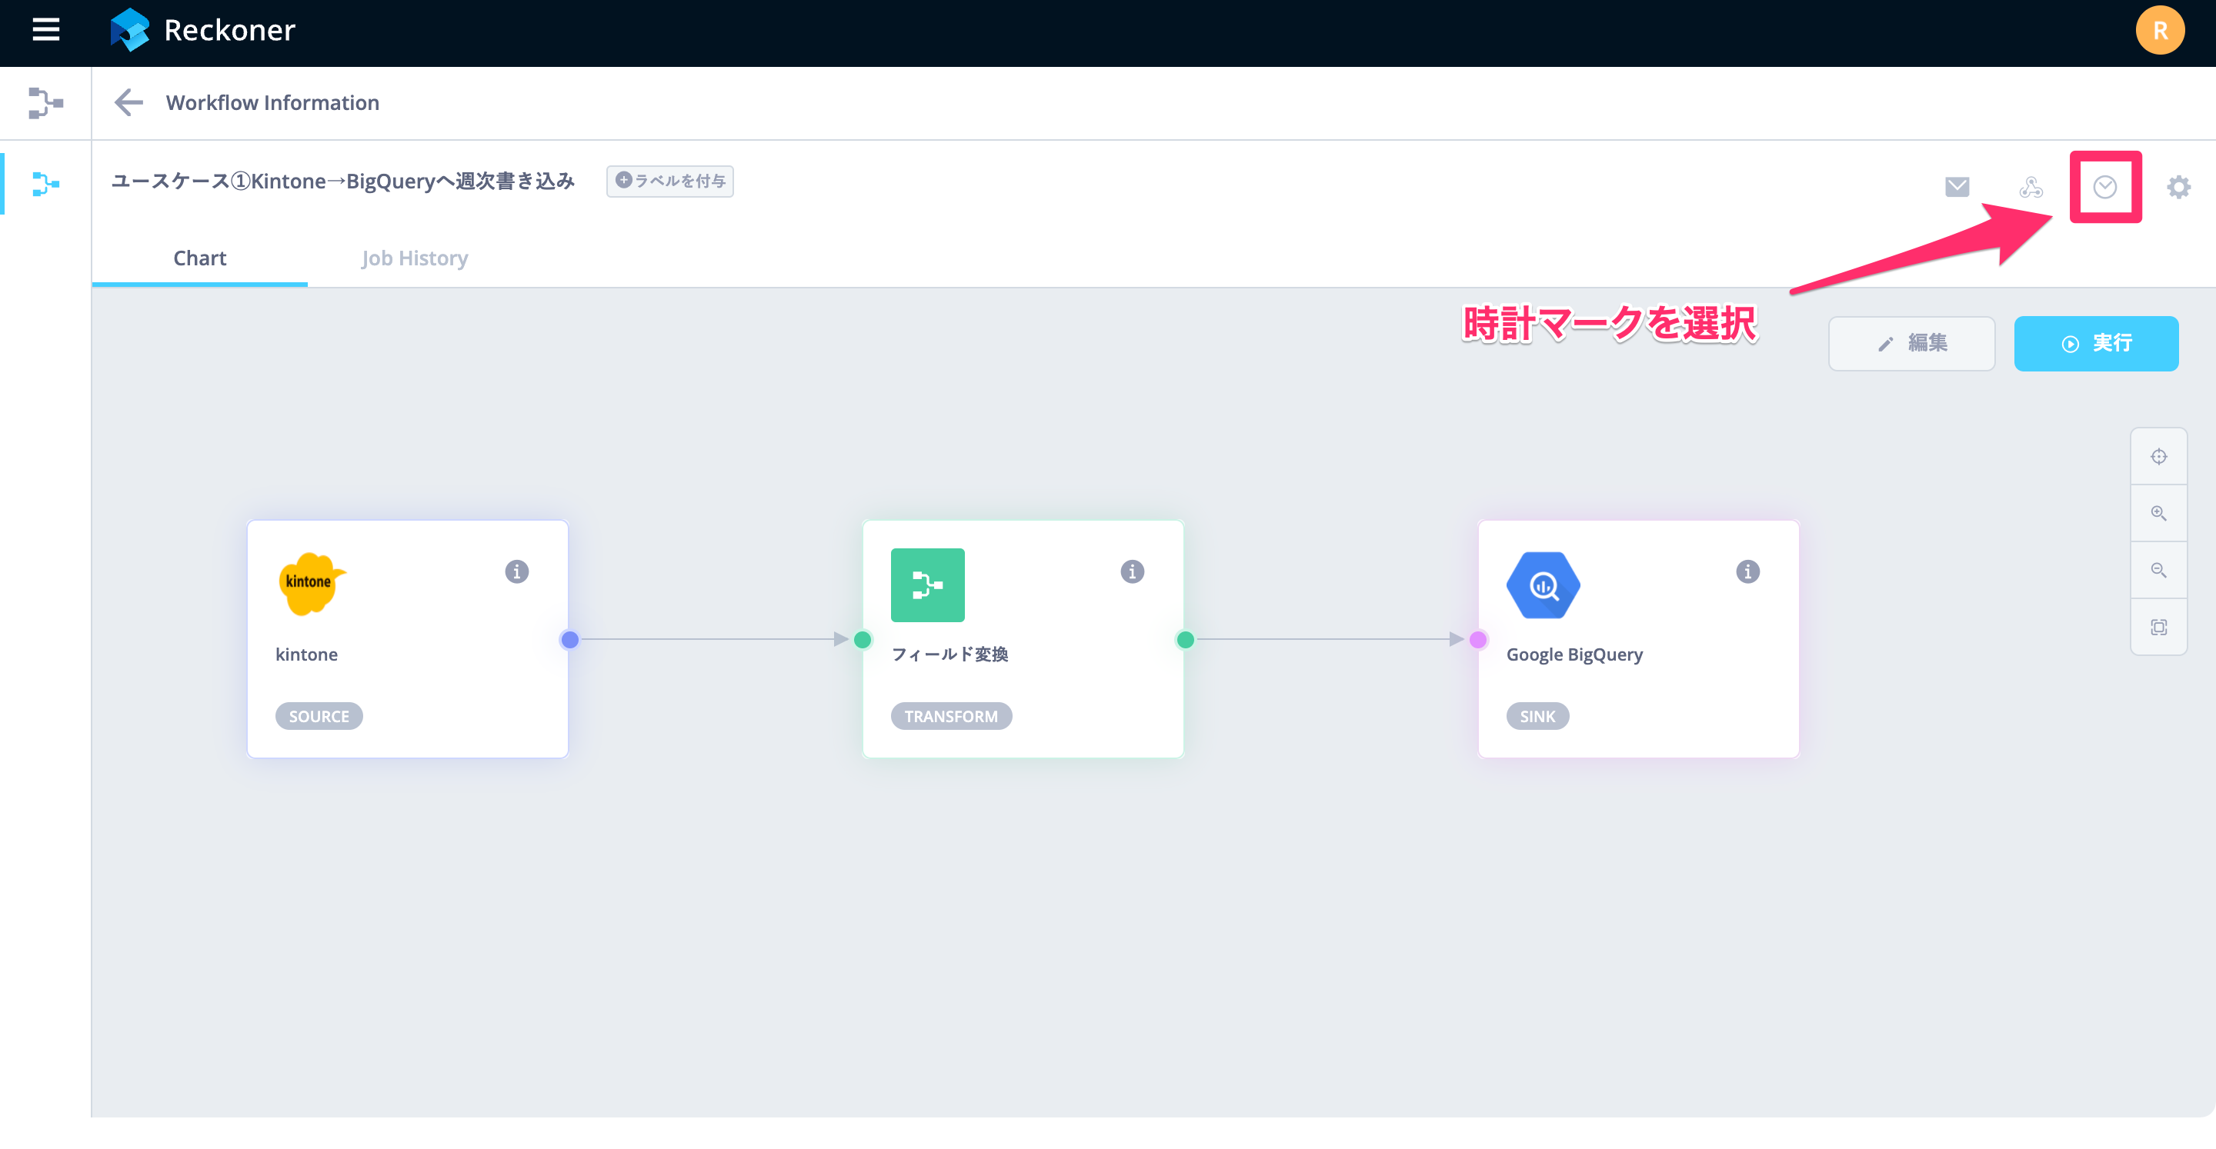Click the TRANSFORM badge
2216x1149 pixels.
click(x=952, y=717)
